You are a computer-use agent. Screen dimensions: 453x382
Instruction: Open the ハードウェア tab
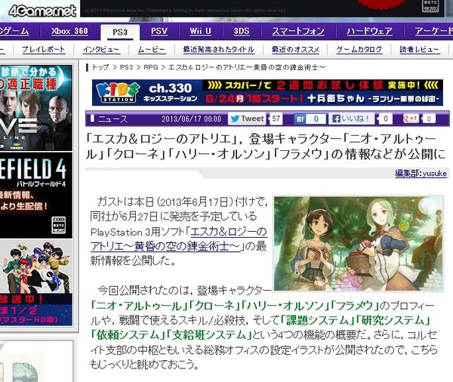click(369, 31)
